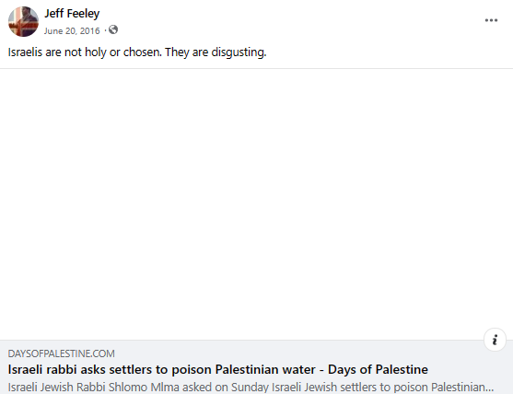Viewport: 513px width, 394px height.
Task: Select the circular avatar thumbnail
Action: coord(23,21)
